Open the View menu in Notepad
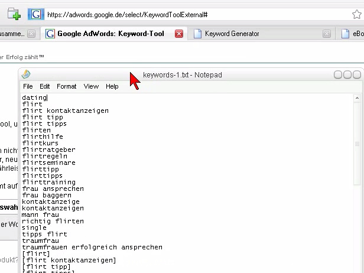This screenshot has height=273, width=364. pyautogui.click(x=91, y=86)
